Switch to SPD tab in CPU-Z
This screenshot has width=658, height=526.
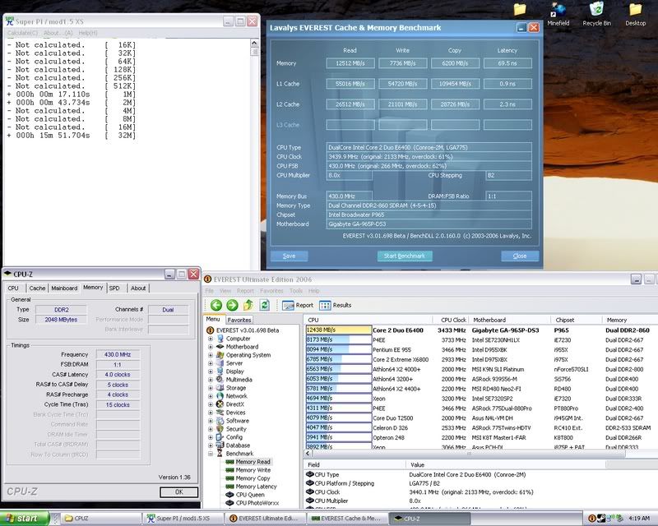[x=114, y=288]
